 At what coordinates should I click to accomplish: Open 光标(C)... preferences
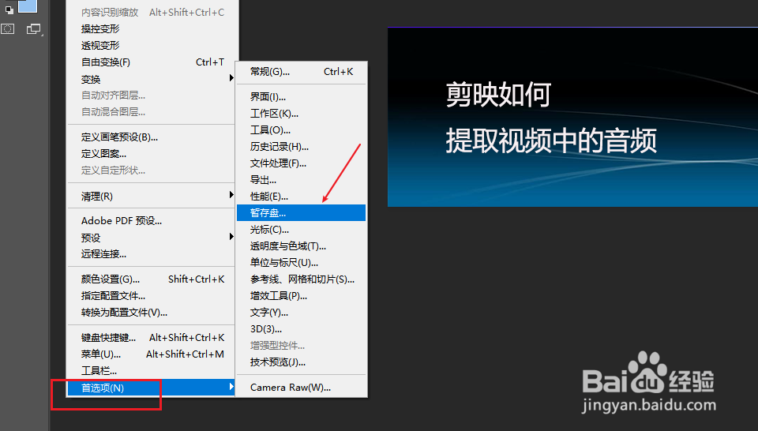pos(301,230)
